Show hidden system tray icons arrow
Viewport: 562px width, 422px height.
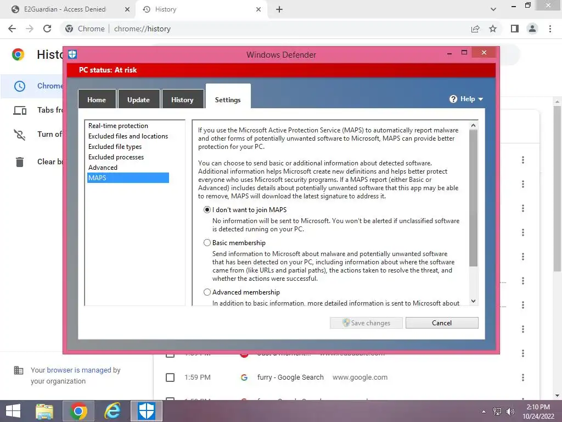tap(484, 412)
